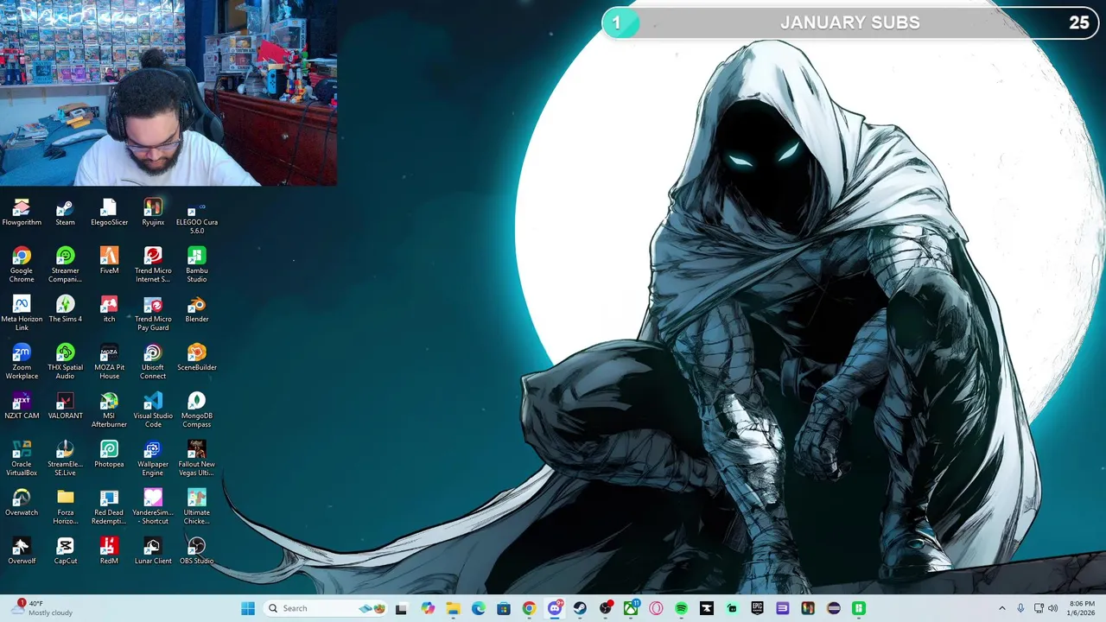Open Epic Games Launcher in taskbar
This screenshot has height=622, width=1106.
point(757,608)
